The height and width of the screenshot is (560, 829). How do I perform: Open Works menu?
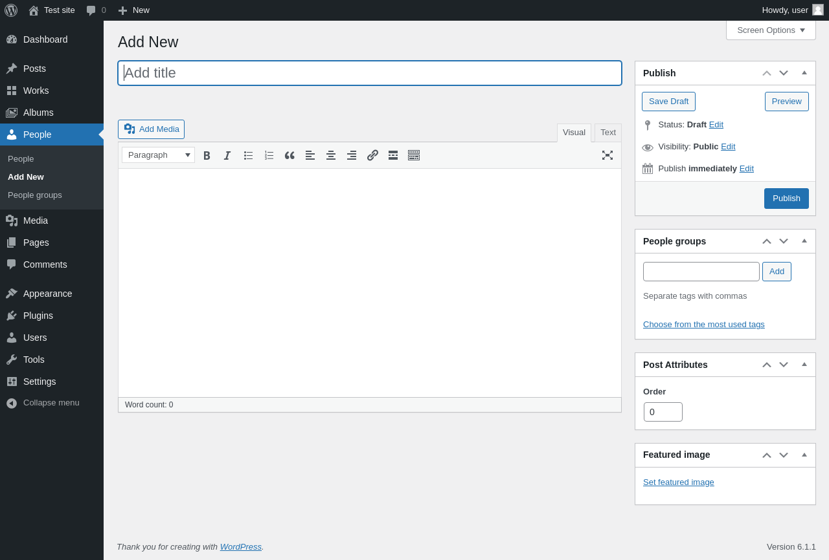[x=52, y=91]
